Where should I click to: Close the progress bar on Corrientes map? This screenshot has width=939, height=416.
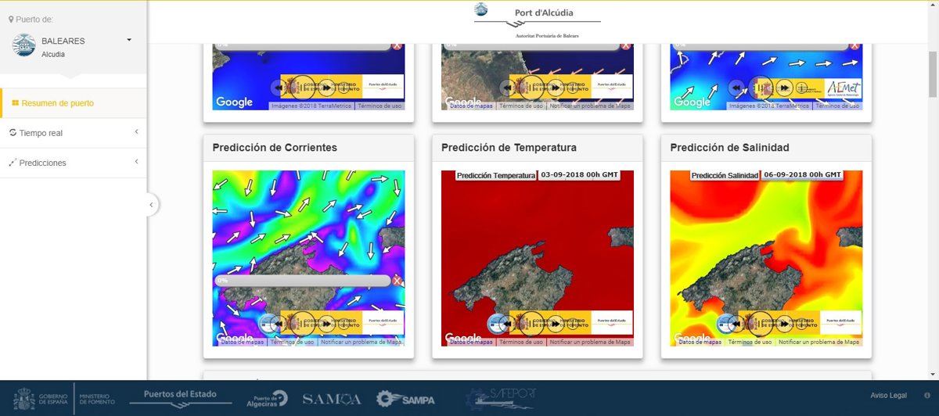pyautogui.click(x=397, y=281)
